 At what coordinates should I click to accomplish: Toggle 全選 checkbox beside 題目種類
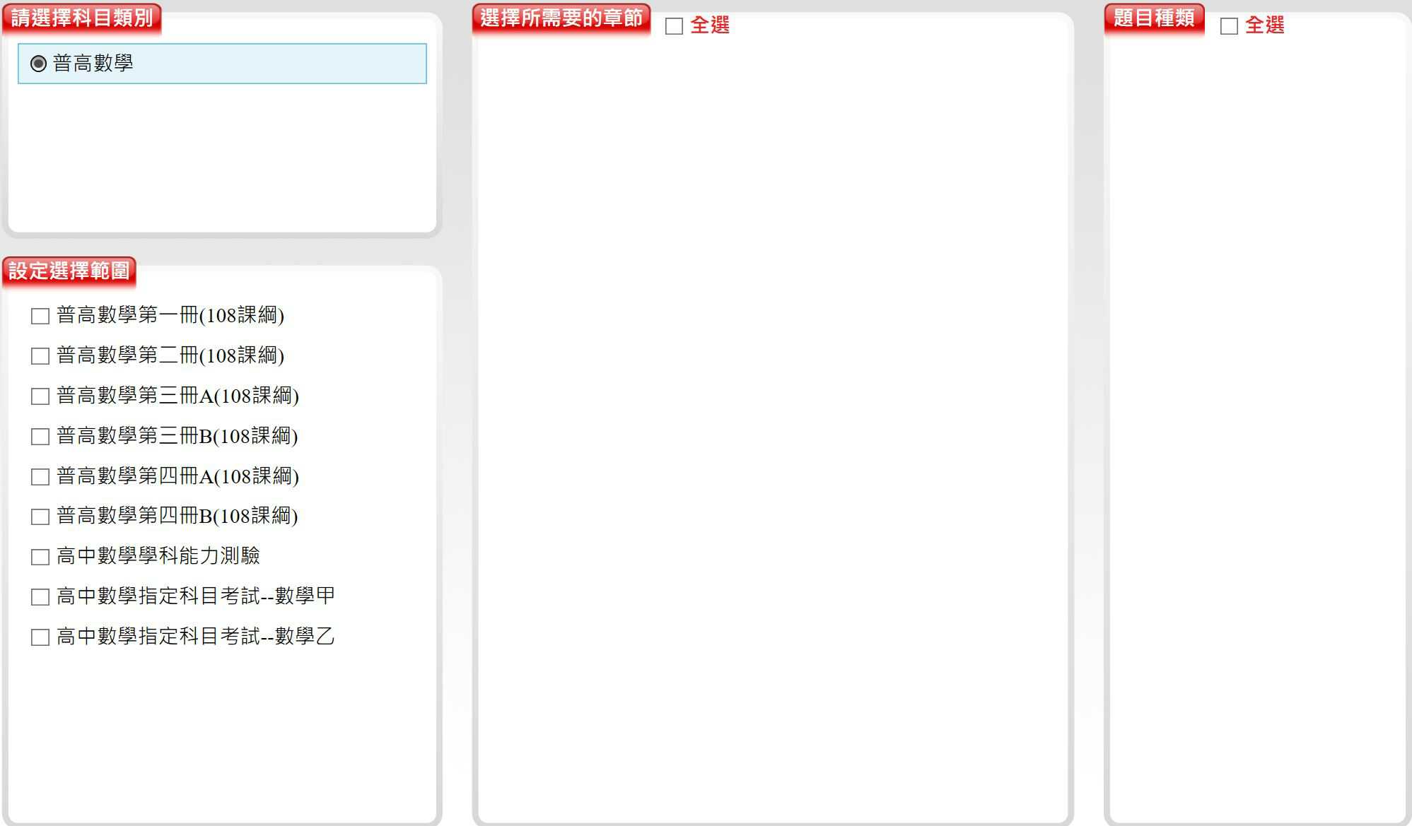click(x=1230, y=26)
